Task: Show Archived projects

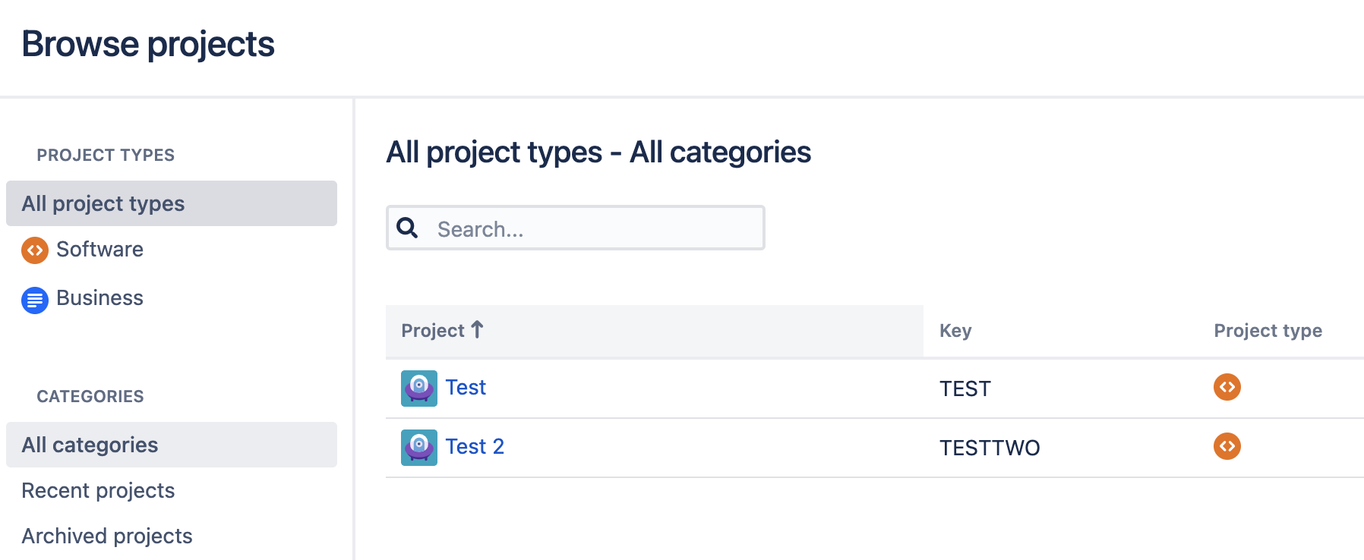Action: [107, 536]
